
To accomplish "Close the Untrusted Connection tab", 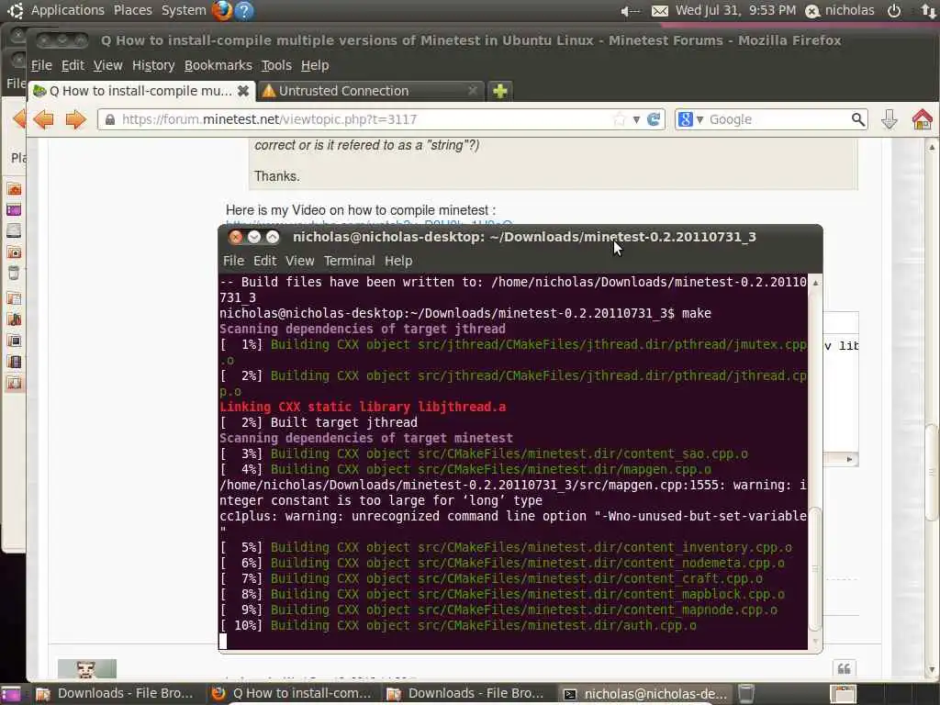I will pyautogui.click(x=473, y=91).
